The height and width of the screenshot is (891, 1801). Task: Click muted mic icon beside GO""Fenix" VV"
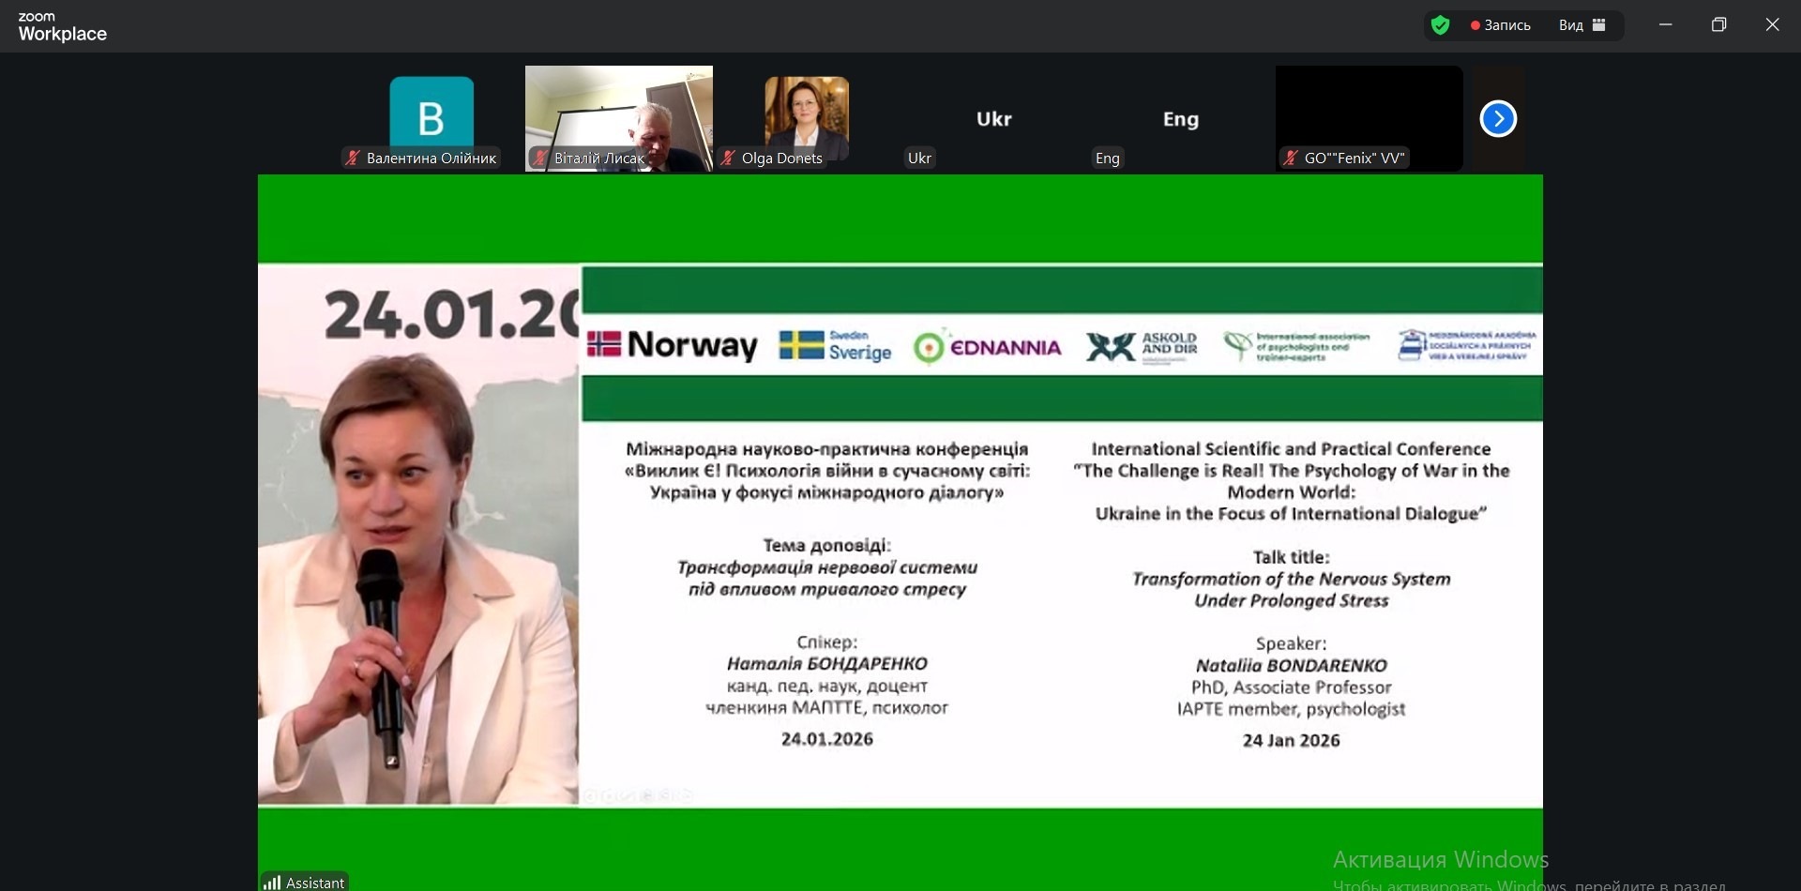point(1291,158)
